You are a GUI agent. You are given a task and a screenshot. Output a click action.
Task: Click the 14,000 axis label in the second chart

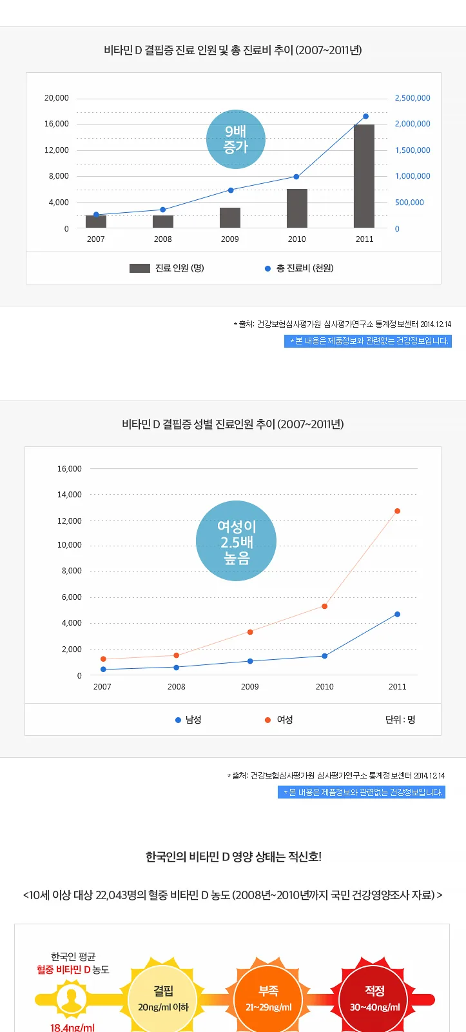70,495
